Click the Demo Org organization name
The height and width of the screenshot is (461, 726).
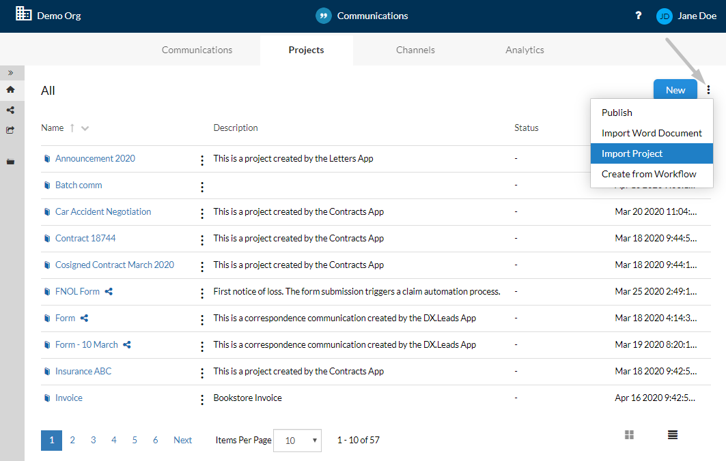(x=59, y=16)
